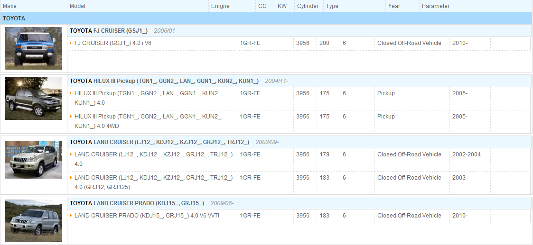Screen dimensions: 533x245
Task: Click the 2002/09- date beside Land Cruiser heading
Action: [x=267, y=142]
